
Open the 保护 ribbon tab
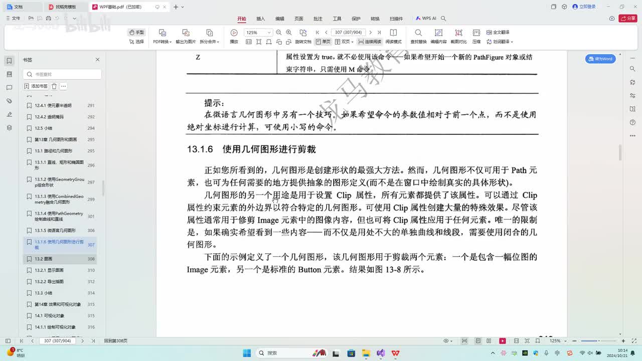[356, 19]
